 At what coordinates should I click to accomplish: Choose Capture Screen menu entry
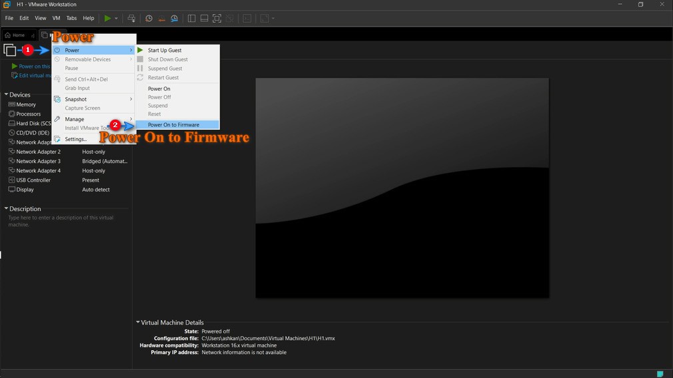[x=93, y=108]
